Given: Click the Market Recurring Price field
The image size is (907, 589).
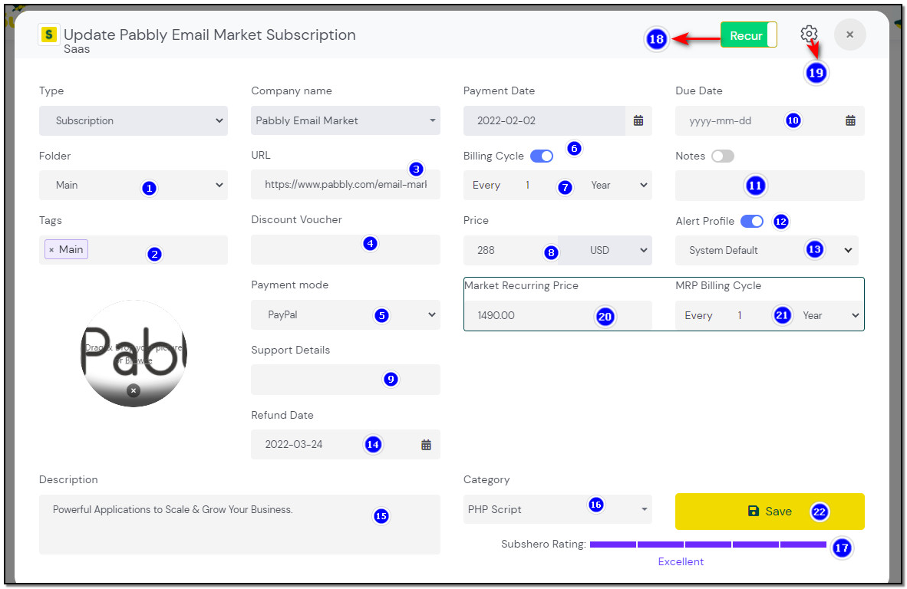Looking at the screenshot, I should pos(558,316).
